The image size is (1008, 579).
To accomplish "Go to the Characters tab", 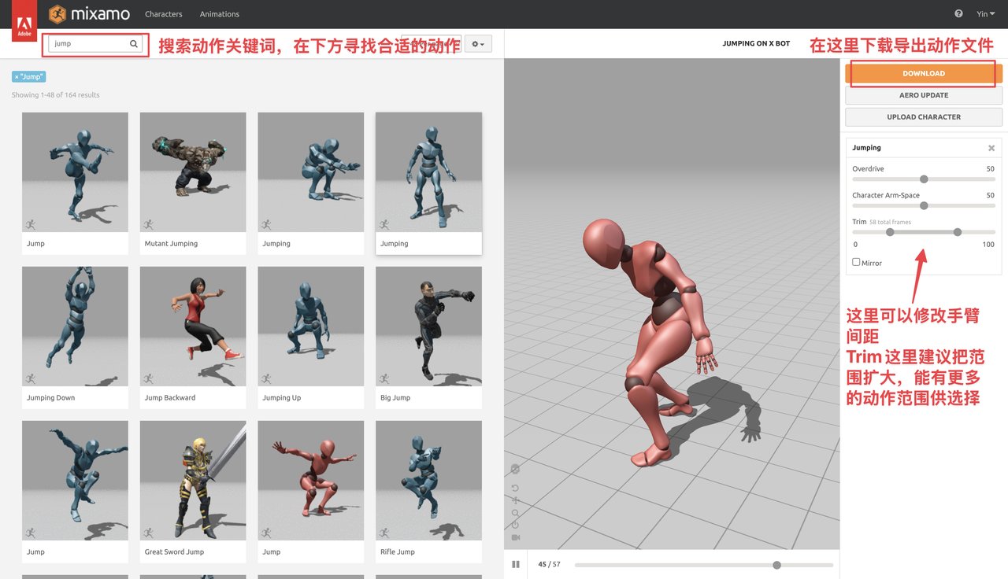I will [x=164, y=14].
